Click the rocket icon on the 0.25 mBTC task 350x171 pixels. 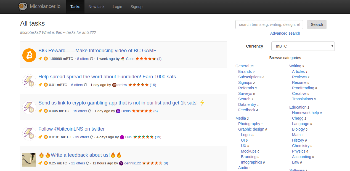point(40,163)
